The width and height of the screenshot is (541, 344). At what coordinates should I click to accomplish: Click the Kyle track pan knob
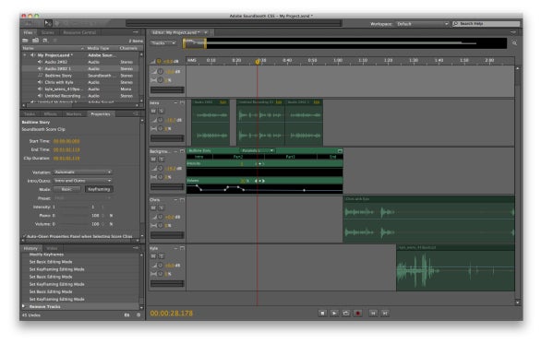tap(161, 274)
